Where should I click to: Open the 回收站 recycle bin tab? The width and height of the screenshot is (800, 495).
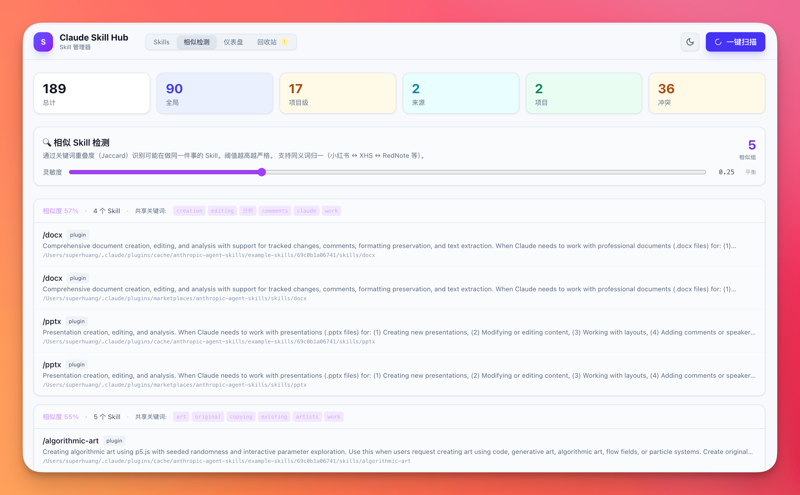(267, 42)
